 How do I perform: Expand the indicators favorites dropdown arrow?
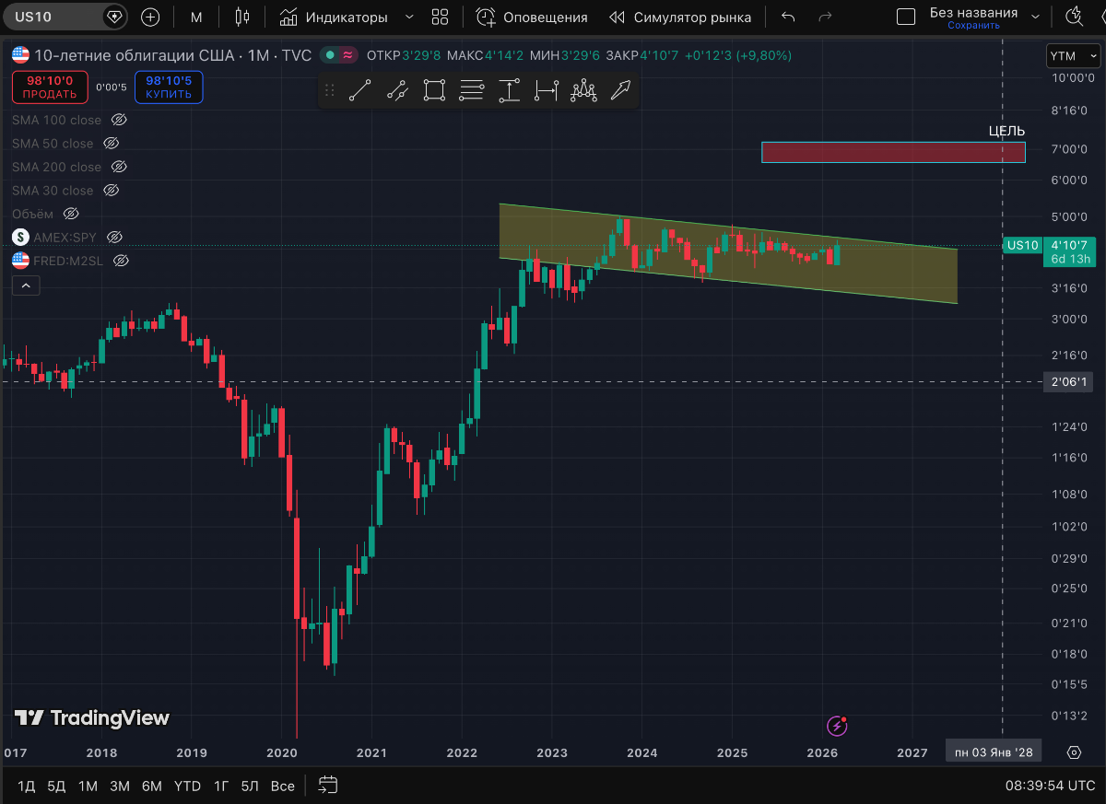pyautogui.click(x=409, y=17)
